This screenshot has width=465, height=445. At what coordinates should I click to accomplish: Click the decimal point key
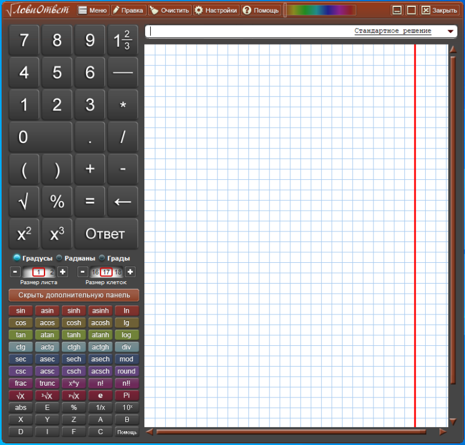click(90, 137)
